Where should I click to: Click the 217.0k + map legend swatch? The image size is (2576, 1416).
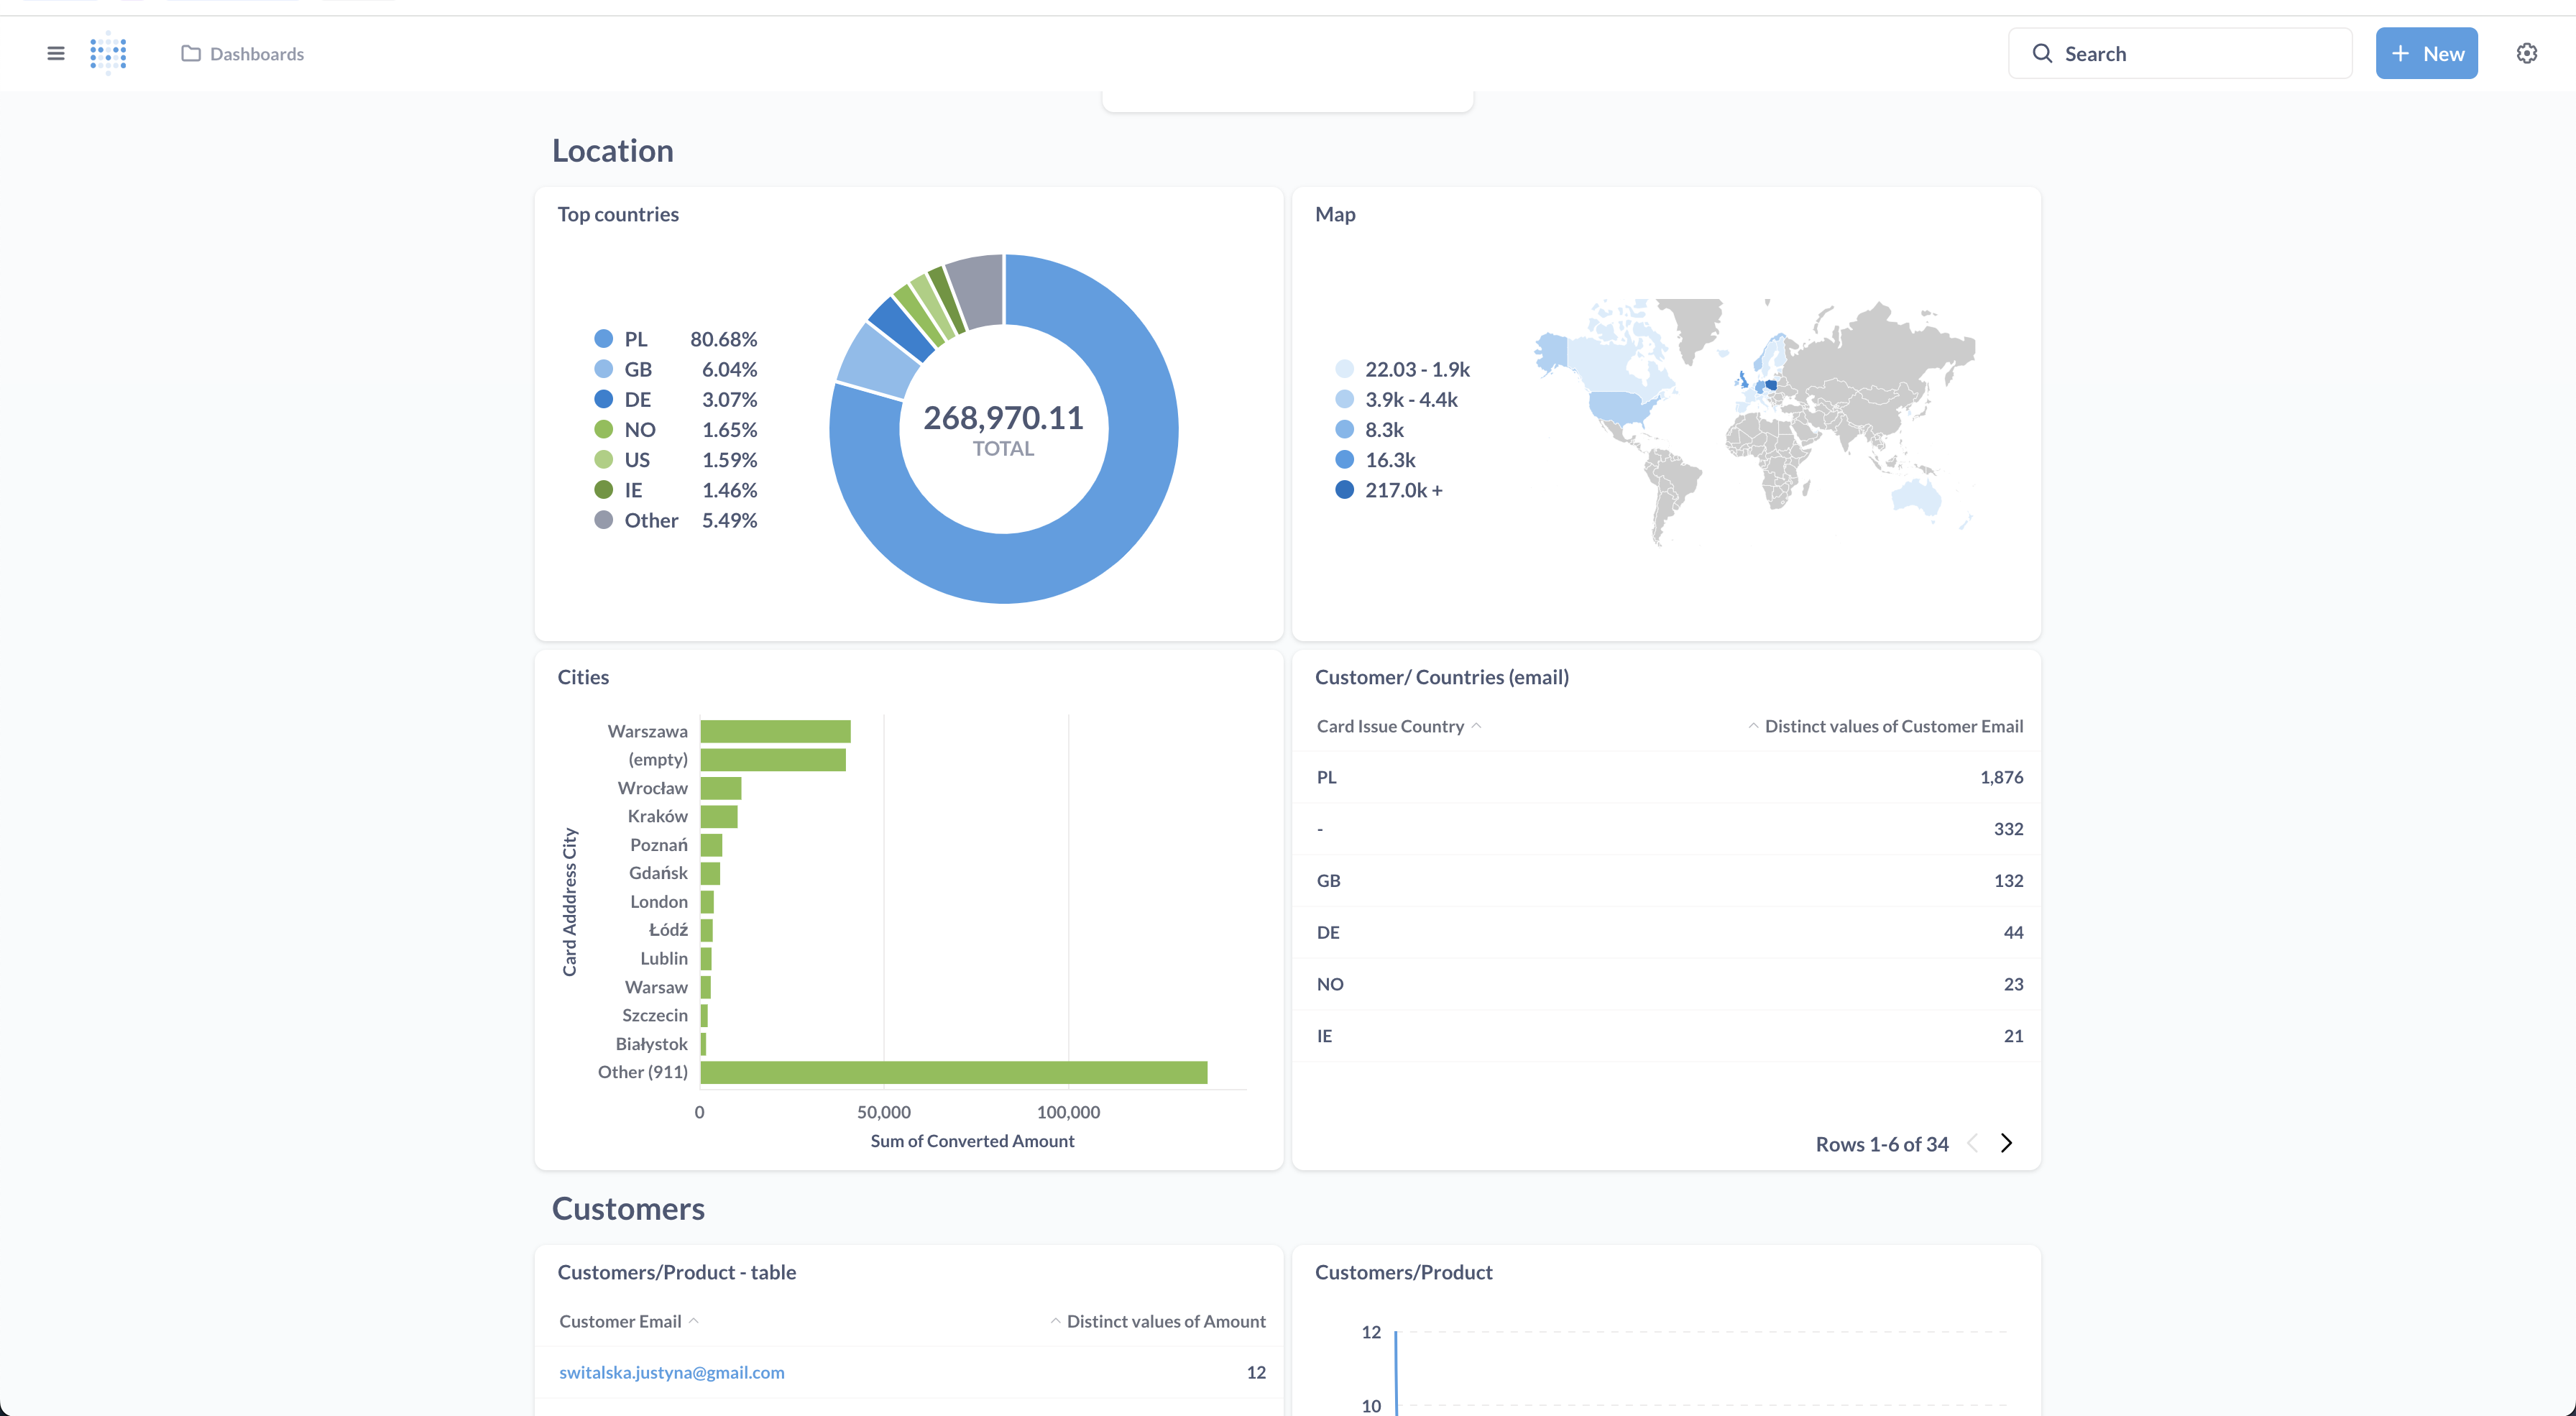click(x=1345, y=490)
